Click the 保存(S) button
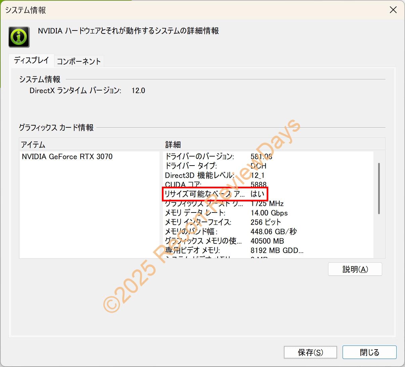This screenshot has width=405, height=367. [x=310, y=352]
